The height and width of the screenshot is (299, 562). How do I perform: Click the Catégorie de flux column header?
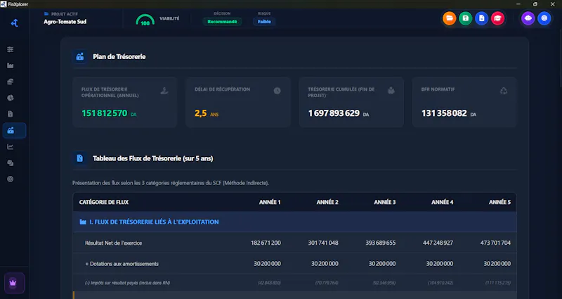(104, 202)
